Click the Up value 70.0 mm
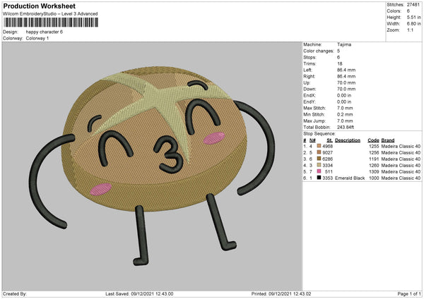424x299 pixels. (346, 83)
